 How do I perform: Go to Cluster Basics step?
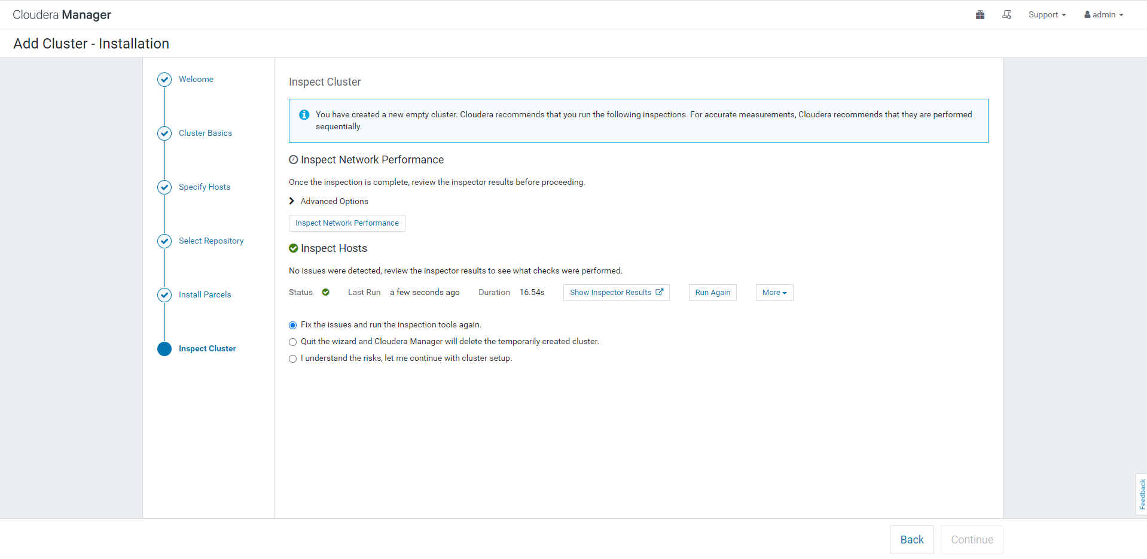205,133
